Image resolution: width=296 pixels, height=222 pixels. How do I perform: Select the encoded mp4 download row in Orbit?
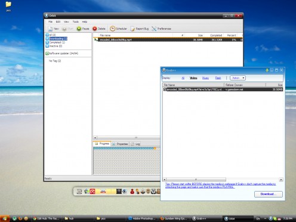(168, 40)
